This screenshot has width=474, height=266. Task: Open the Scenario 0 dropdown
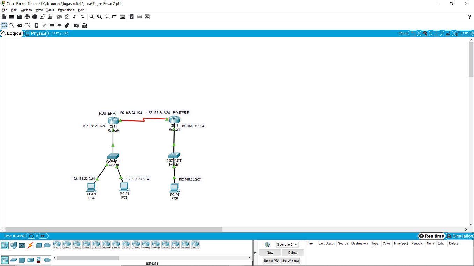[287, 245]
